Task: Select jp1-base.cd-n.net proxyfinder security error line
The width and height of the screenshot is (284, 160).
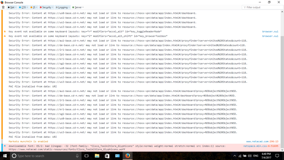Action: click(128, 54)
